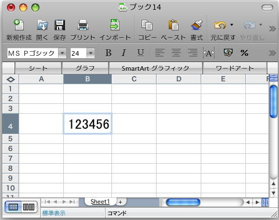The height and width of the screenshot is (220, 279).
Task: Apply percent style with % button
Action: pos(244,53)
